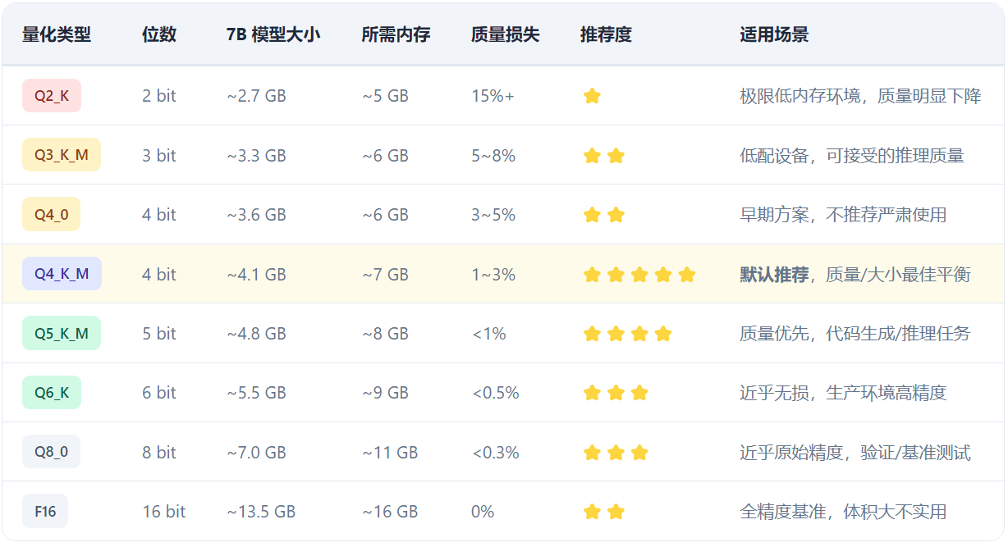Click the fifth star in the Q4_K_M row
Screen dimensions: 1008x547
[x=687, y=275]
